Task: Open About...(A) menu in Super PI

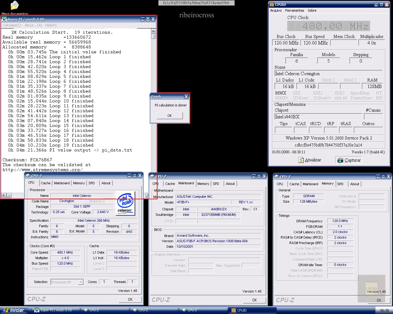Action: (33, 25)
